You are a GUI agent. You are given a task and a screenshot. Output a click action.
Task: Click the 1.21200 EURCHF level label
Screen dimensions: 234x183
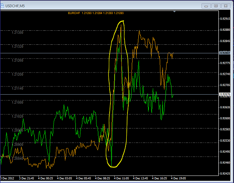(17, 74)
